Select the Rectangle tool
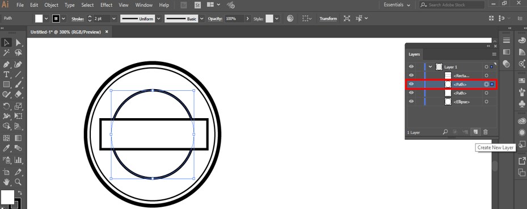The image size is (527, 209). [x=6, y=85]
